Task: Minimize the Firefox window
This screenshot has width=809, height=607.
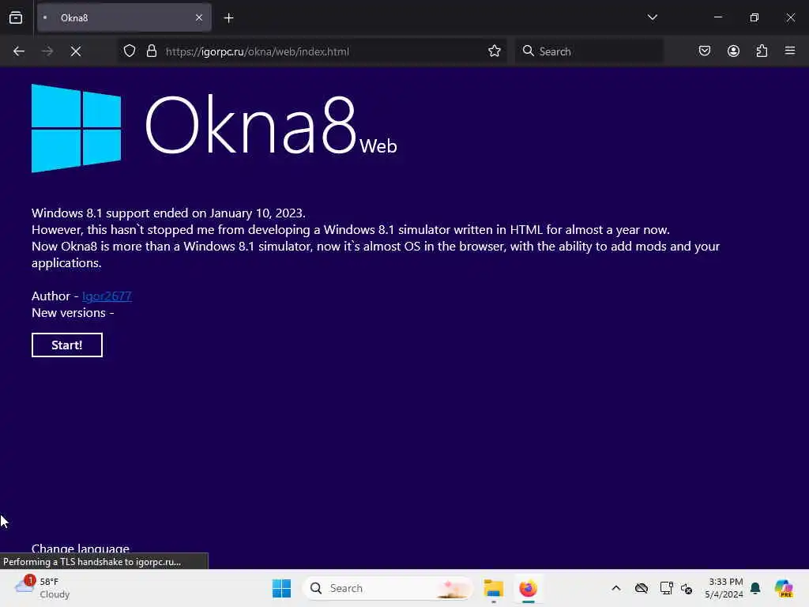Action: [x=717, y=17]
